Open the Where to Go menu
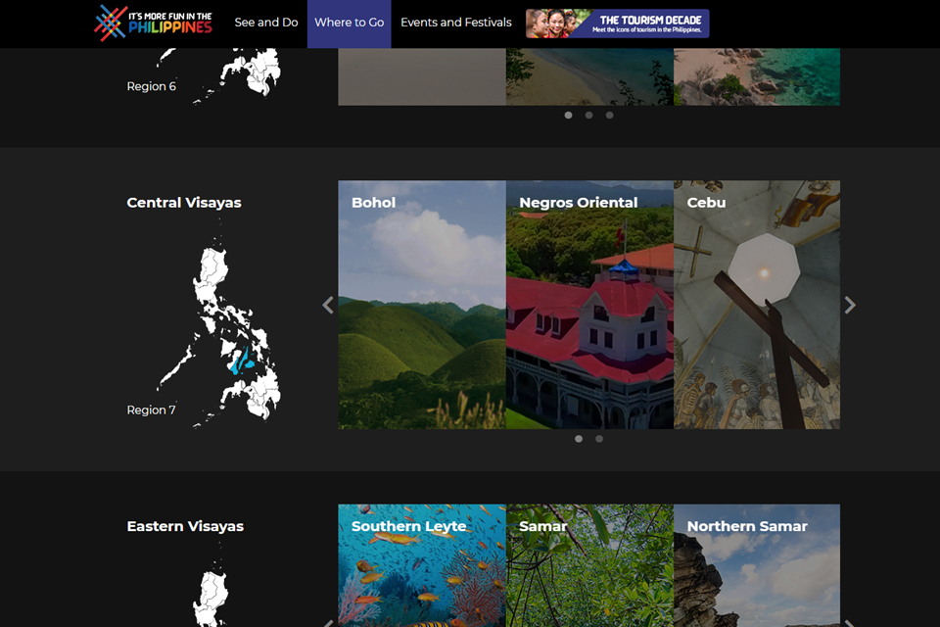 pos(349,23)
